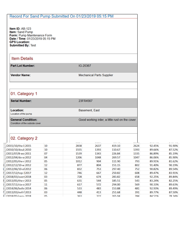
Task: Select spreadsheet cell '/2013/03/evil-f'
Action: (15, 193)
